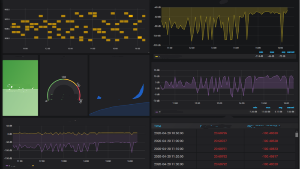Click the -72 dB avg value in the legend
300x169 pixels.
coord(282,56)
